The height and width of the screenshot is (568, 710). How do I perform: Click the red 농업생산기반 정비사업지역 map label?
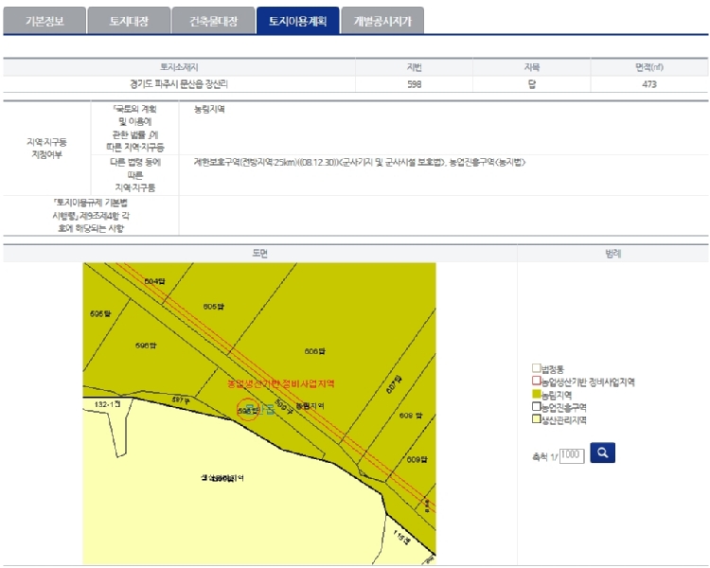pyautogui.click(x=281, y=384)
